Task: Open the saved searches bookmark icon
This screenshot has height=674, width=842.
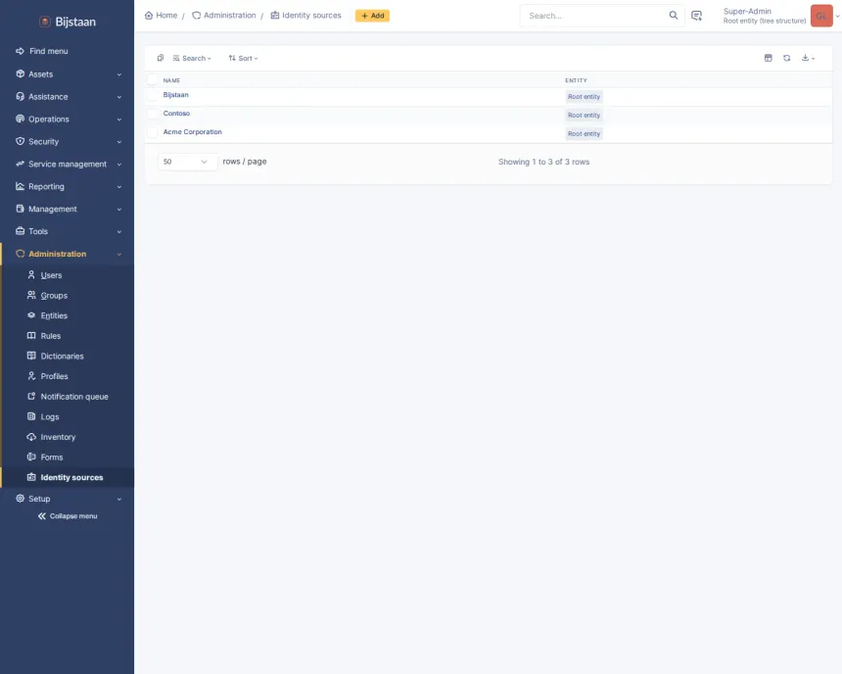Action: point(696,16)
